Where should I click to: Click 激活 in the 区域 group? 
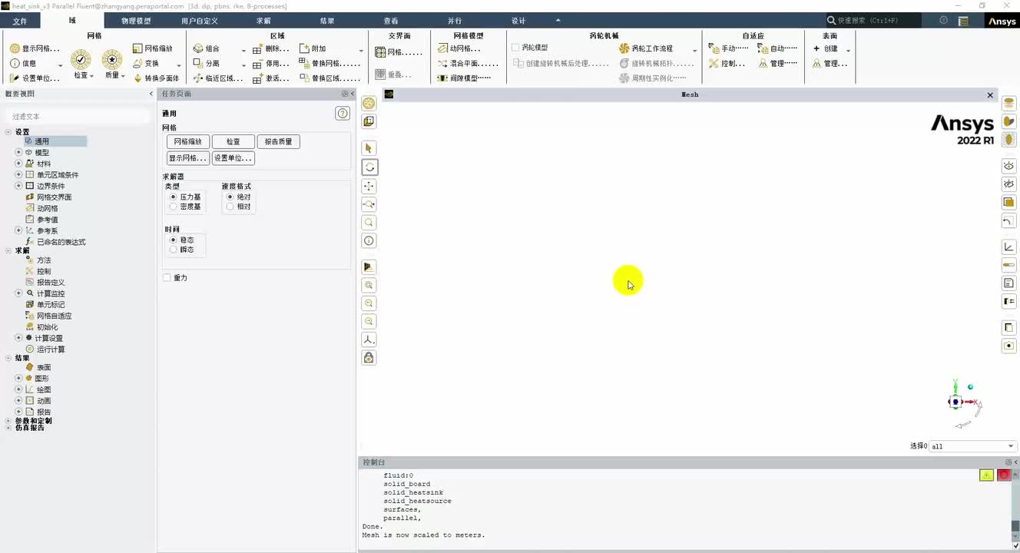pos(271,78)
